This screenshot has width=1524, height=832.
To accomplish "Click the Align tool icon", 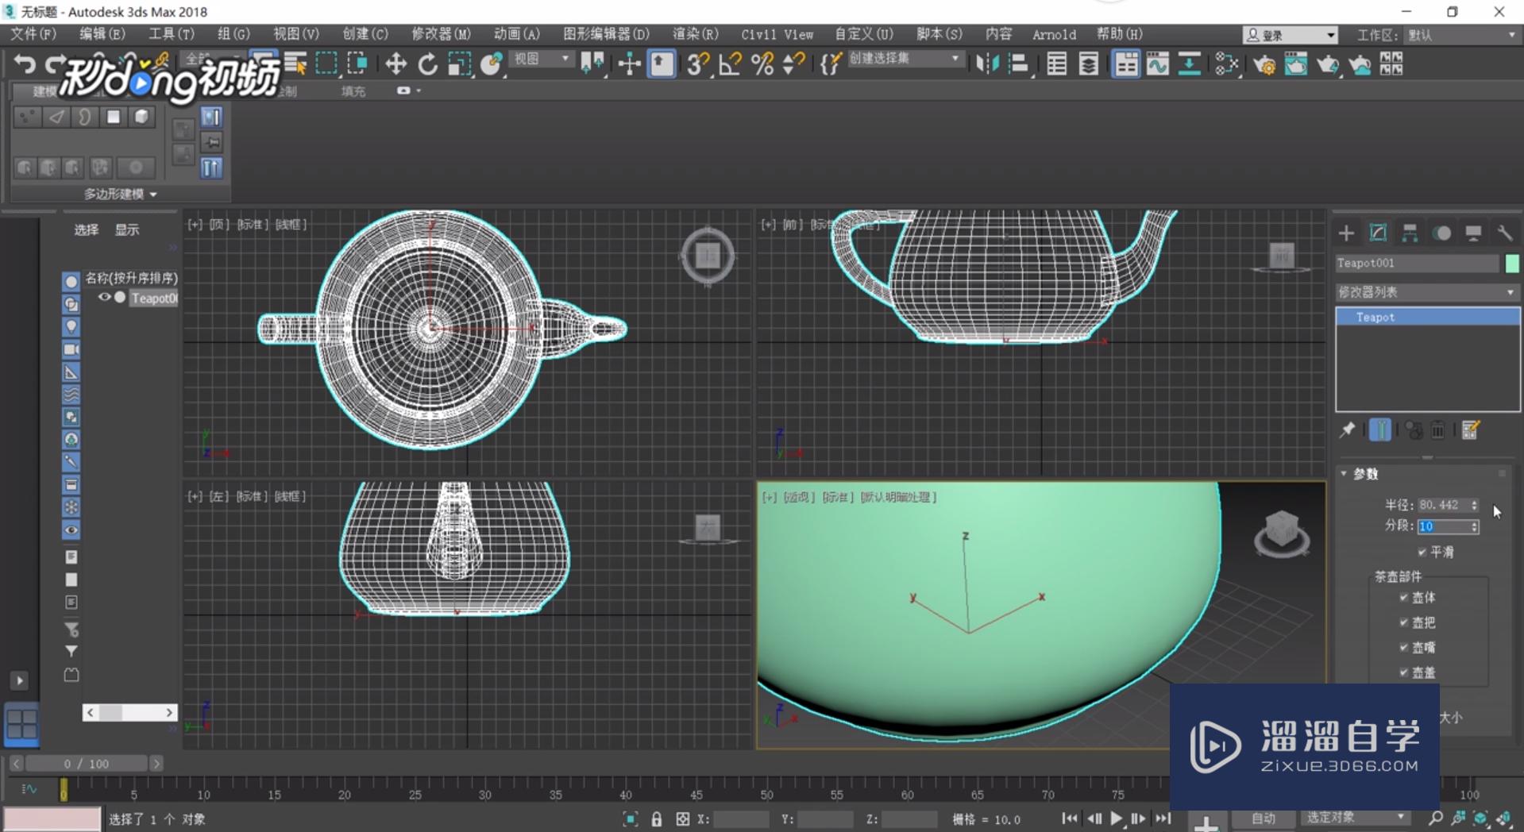I will point(1018,64).
